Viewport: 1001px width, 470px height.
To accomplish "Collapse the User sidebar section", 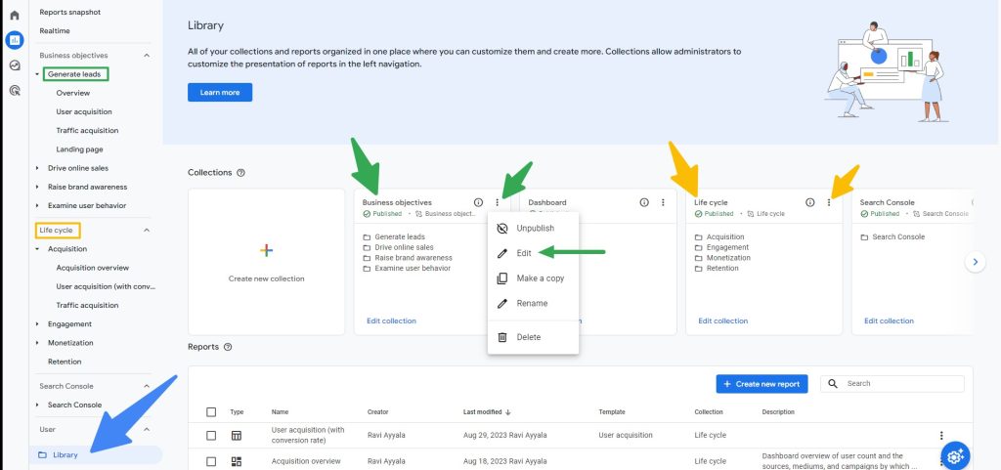I will point(147,430).
